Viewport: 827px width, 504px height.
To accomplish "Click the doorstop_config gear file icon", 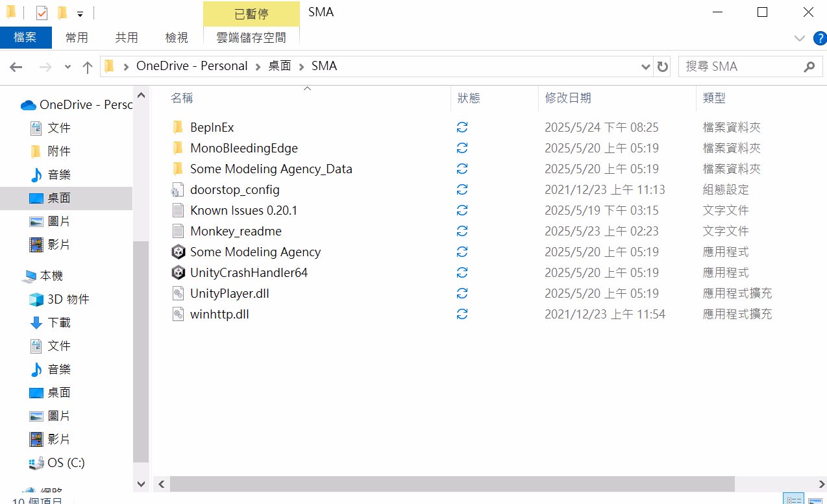I will 178,189.
